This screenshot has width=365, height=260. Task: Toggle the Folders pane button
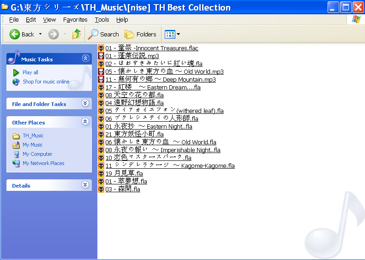pos(140,35)
